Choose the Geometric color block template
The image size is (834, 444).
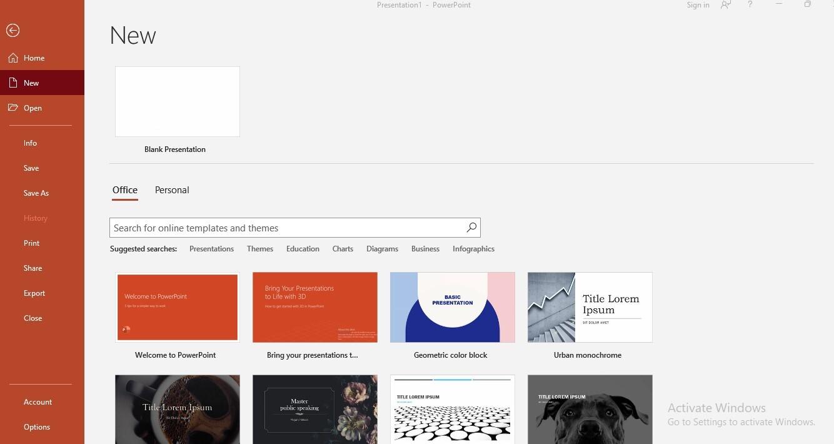452,308
